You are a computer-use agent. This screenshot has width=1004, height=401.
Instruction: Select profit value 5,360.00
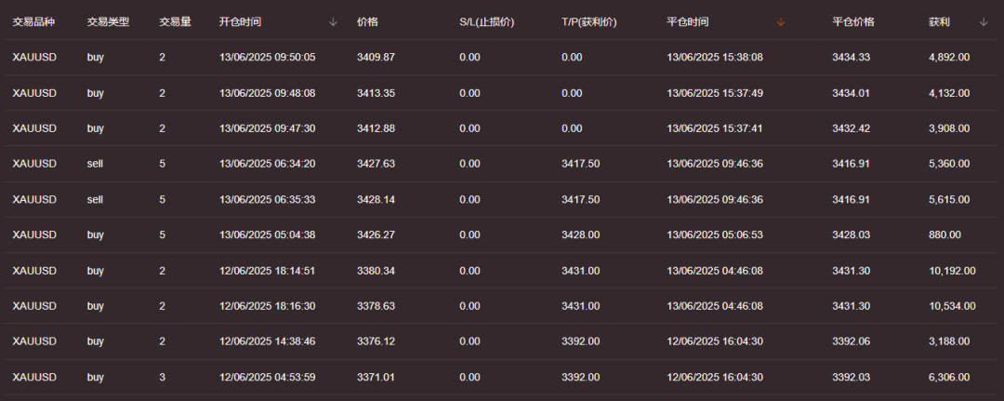[x=949, y=164]
